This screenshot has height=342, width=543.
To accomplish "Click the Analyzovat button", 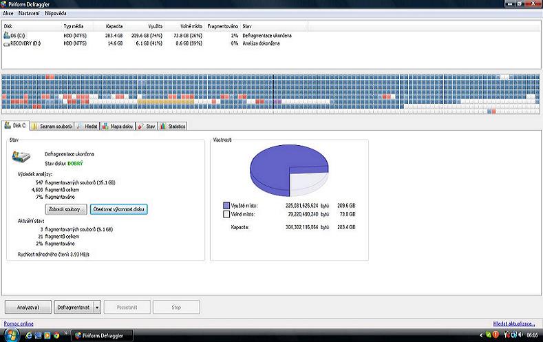I will point(28,307).
